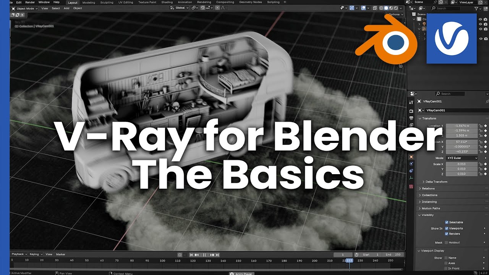The width and height of the screenshot is (489, 275).
Task: Click the keyframe diamond for Scale X
Action: pos(486,164)
